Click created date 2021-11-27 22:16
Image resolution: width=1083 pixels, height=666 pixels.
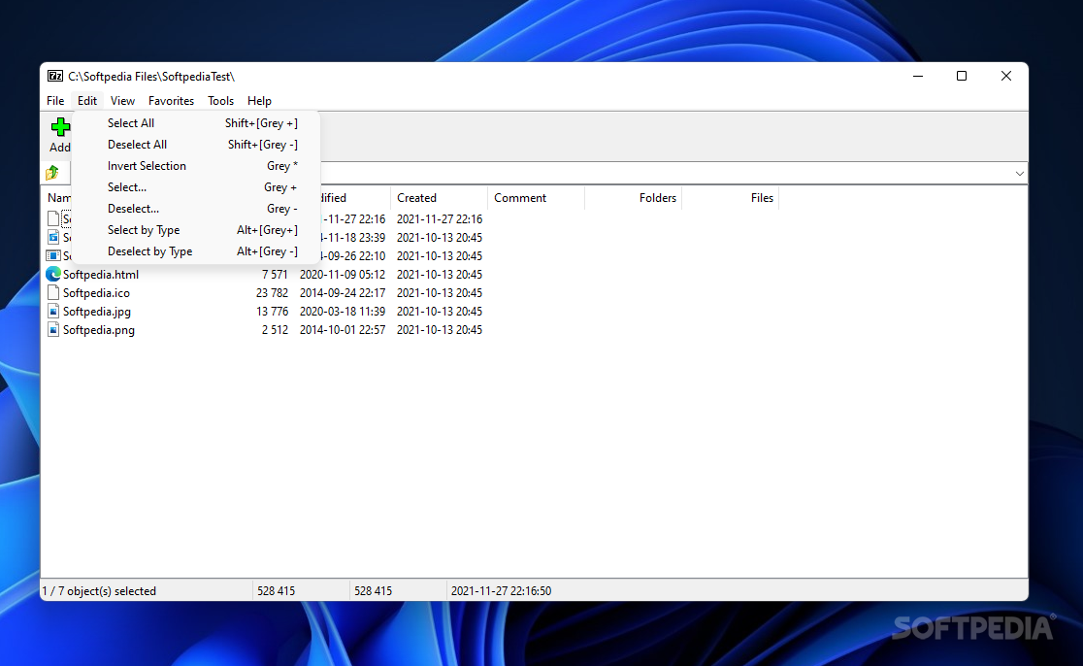440,219
